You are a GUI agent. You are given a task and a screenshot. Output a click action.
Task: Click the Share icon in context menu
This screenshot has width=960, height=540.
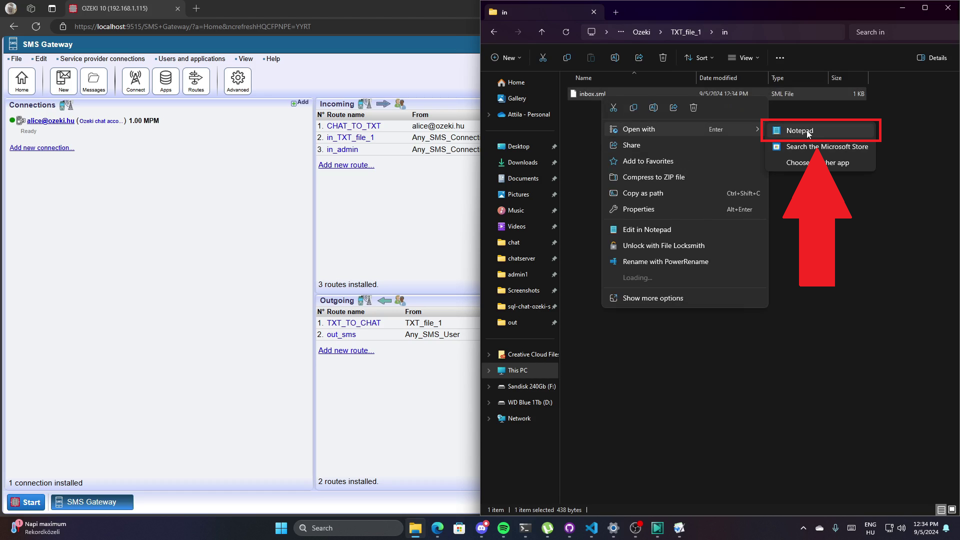click(x=673, y=107)
